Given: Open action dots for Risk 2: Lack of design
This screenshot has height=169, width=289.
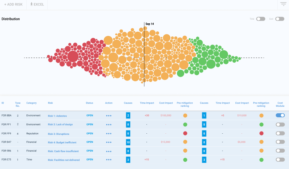Looking at the screenshot, I should pyautogui.click(x=109, y=125).
